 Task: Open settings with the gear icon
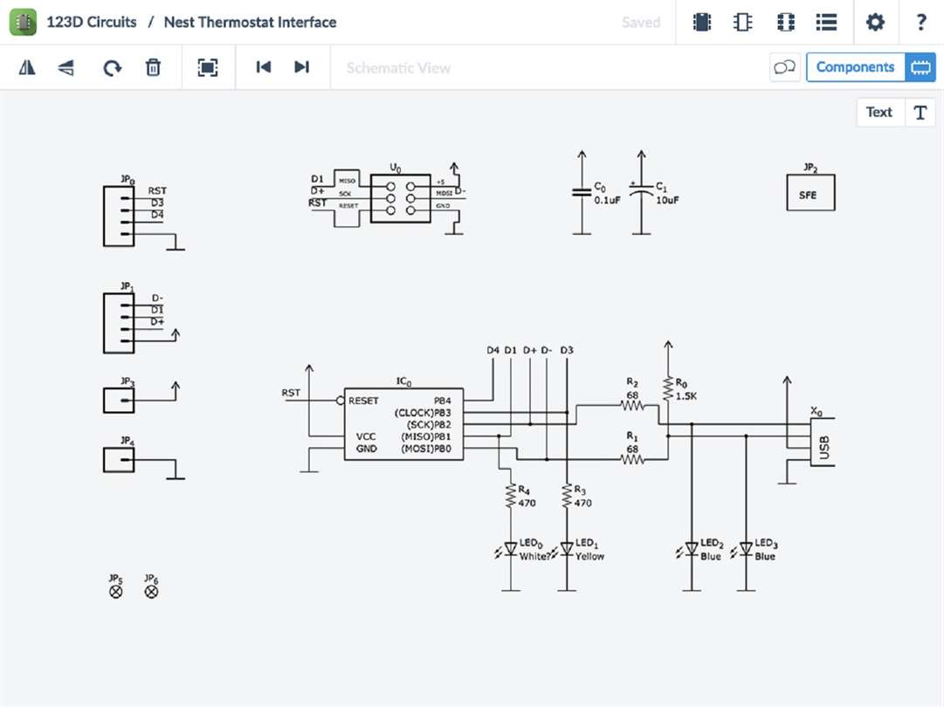pyautogui.click(x=875, y=23)
